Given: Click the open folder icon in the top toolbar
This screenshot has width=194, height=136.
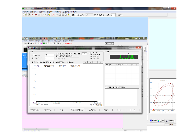Looking at the screenshot, I should point(26,15).
